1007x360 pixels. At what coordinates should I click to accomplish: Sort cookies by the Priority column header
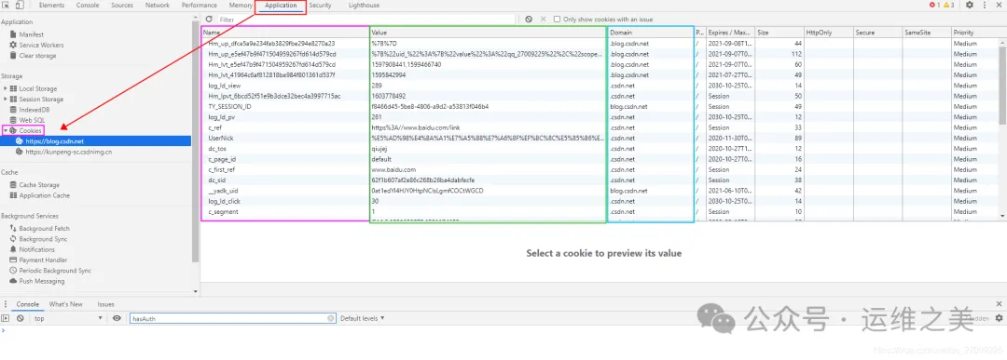pos(974,32)
